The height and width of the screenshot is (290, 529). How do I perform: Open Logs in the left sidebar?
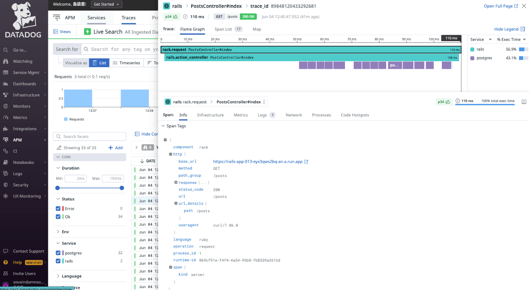17,174
